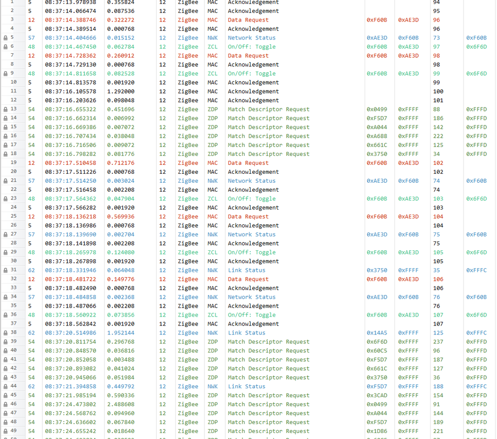Click the time delta 1.952144
This screenshot has width=497, height=439.
(121, 333)
